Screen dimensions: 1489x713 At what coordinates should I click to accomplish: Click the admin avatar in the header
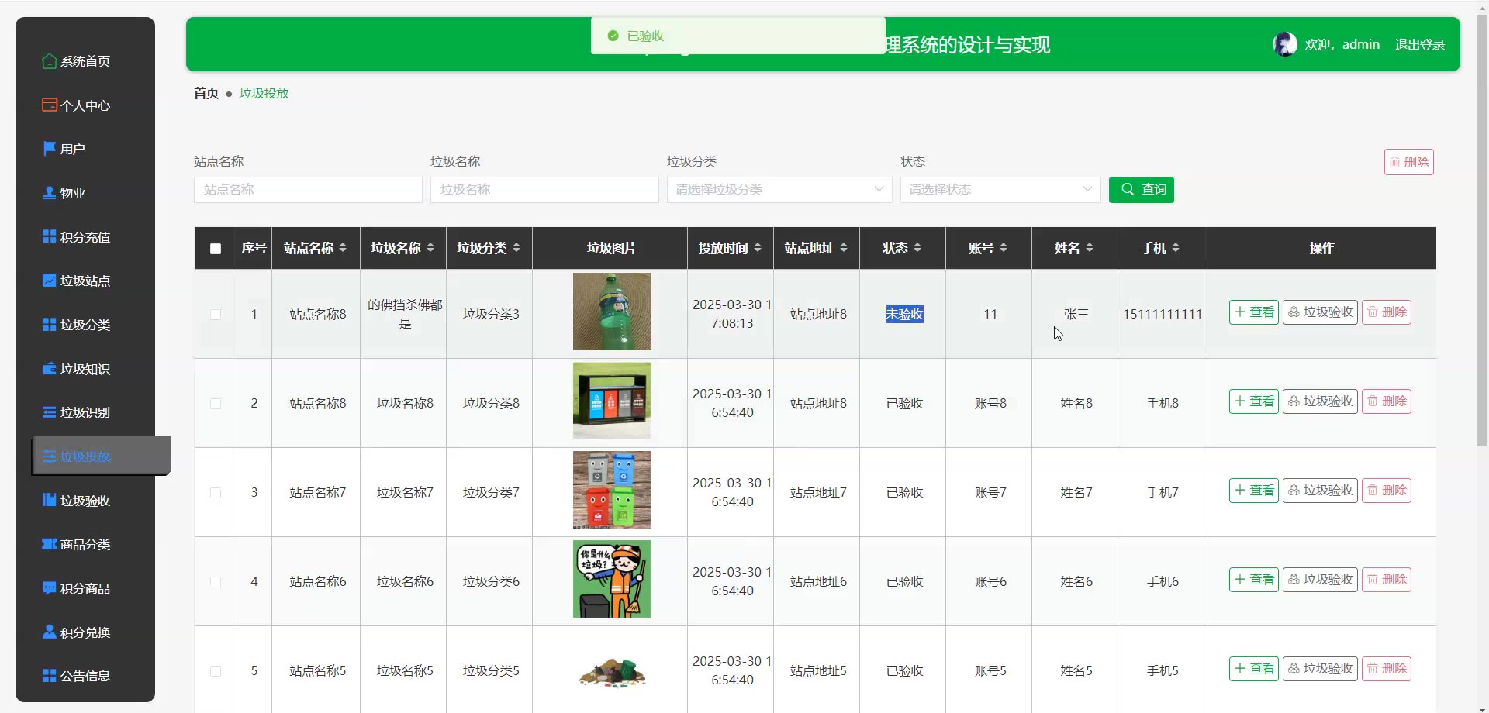coord(1284,44)
